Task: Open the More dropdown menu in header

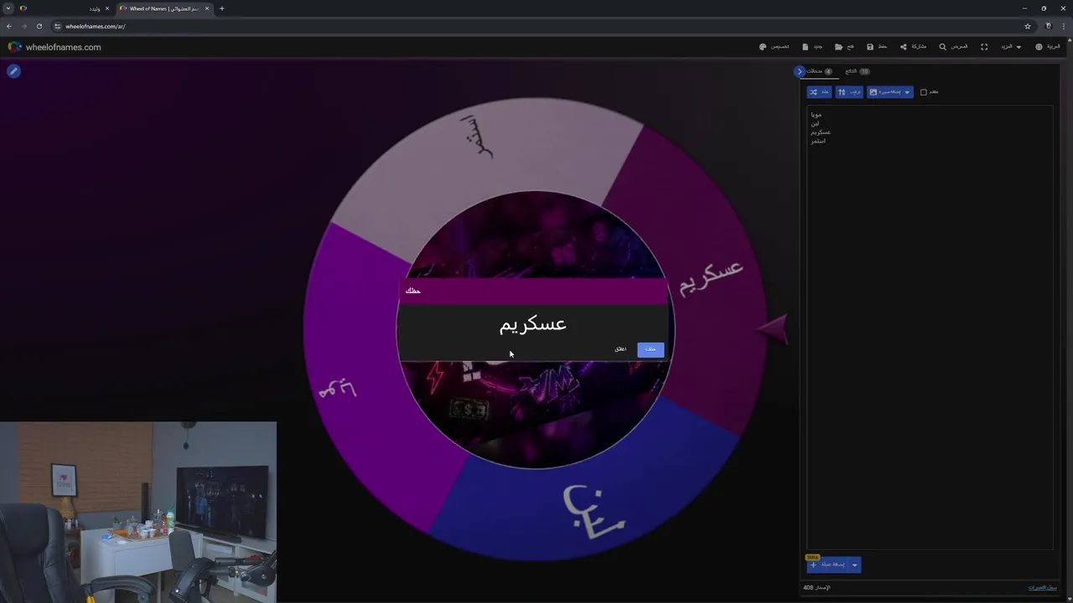Action: click(1011, 47)
